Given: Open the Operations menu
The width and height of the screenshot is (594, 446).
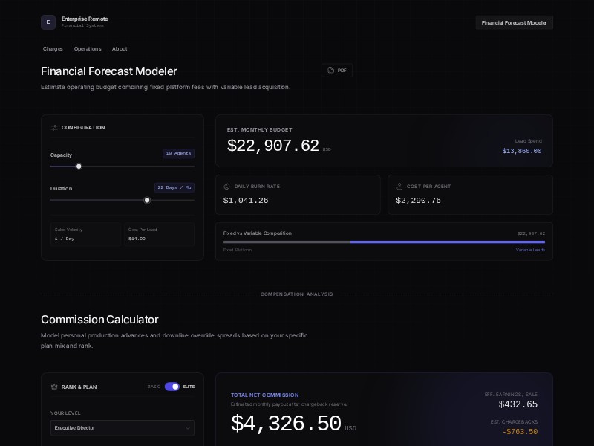Looking at the screenshot, I should (88, 48).
